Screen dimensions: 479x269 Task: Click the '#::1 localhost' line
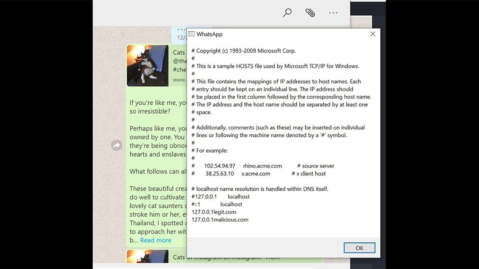pyautogui.click(x=217, y=204)
